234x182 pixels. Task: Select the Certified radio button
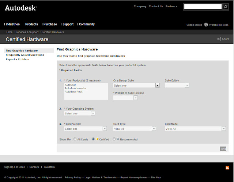[x=93, y=139]
